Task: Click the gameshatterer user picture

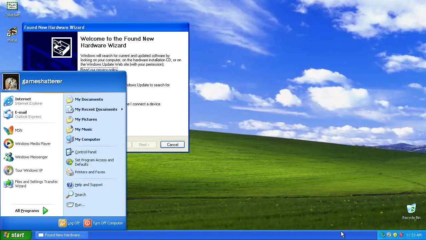Action: click(x=11, y=82)
